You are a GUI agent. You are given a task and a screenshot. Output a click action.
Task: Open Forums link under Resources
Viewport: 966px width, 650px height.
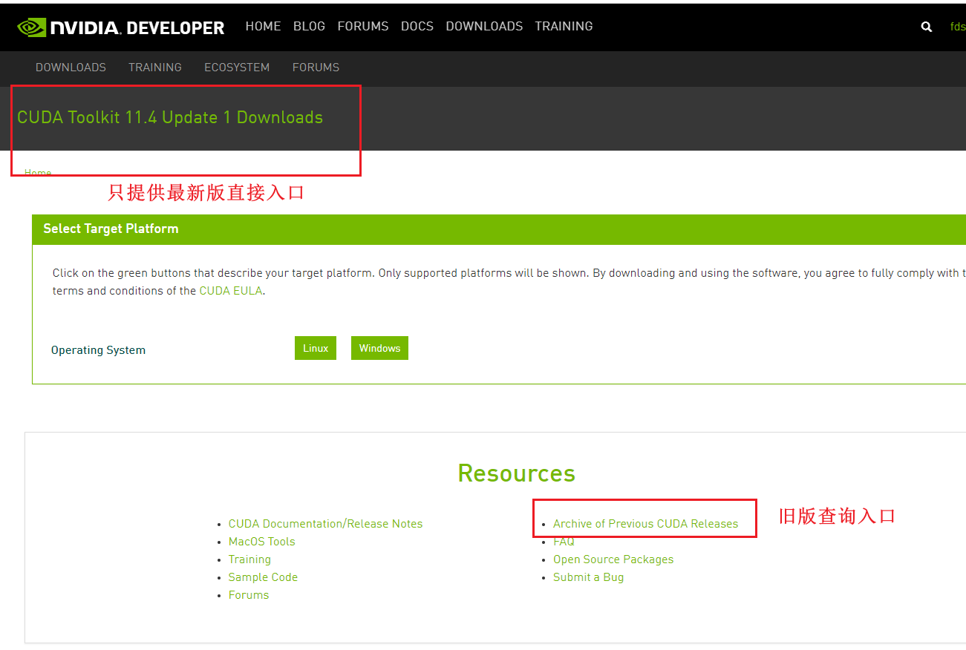click(x=249, y=595)
